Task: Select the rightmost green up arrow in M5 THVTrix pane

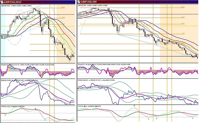Action: pyautogui.click(x=193, y=119)
